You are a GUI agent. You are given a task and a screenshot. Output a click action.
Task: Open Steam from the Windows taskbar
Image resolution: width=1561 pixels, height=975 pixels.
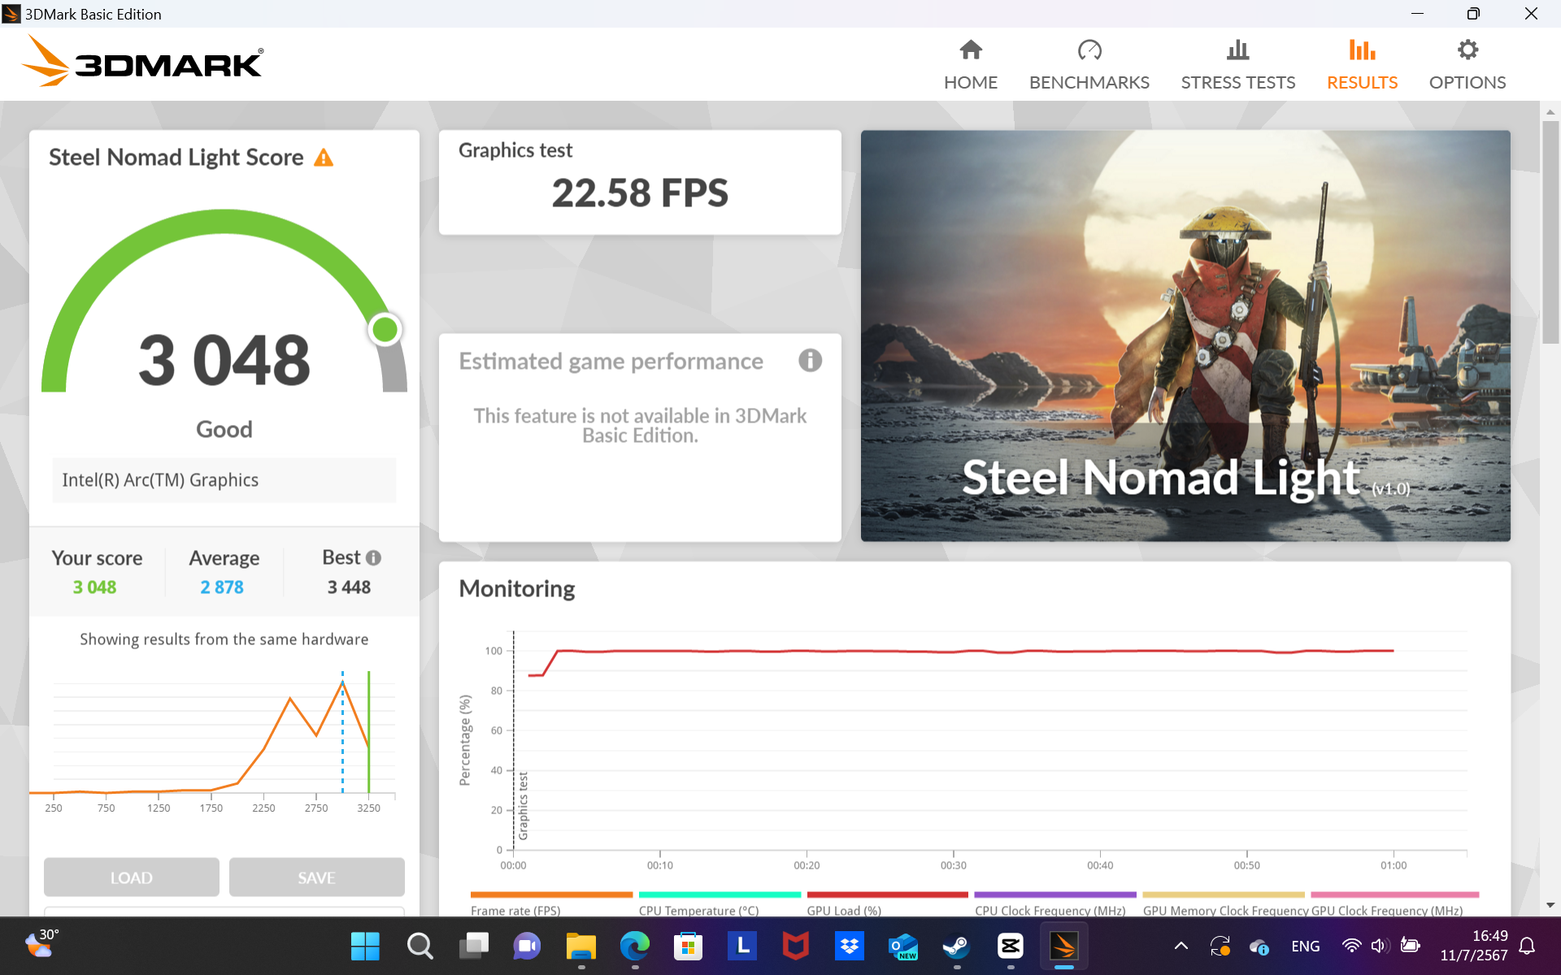[956, 946]
